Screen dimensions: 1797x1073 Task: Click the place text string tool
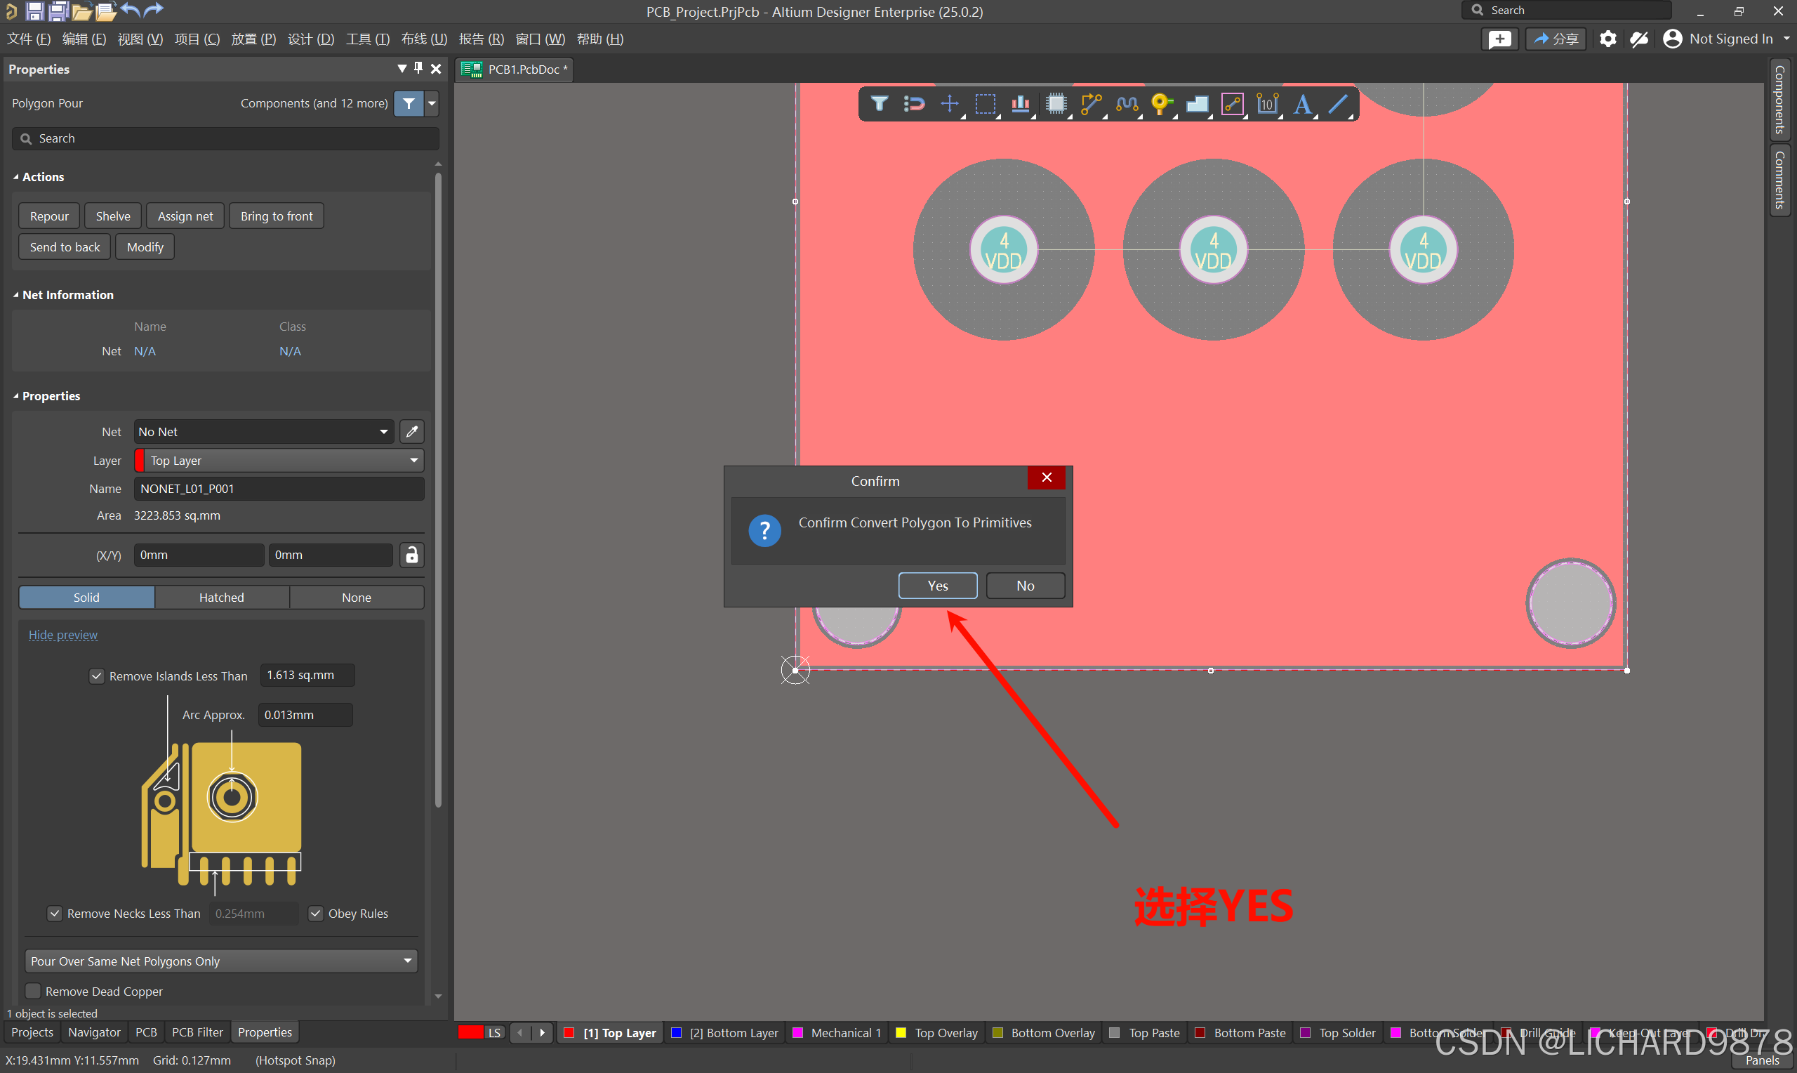tap(1302, 104)
